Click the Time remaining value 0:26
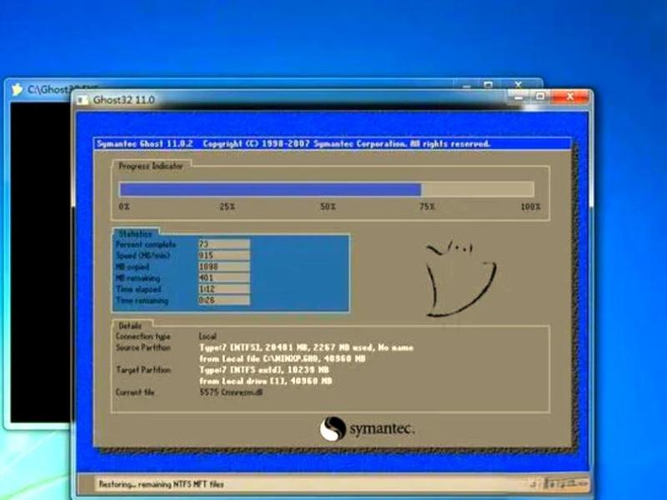667x500 pixels. tap(223, 300)
